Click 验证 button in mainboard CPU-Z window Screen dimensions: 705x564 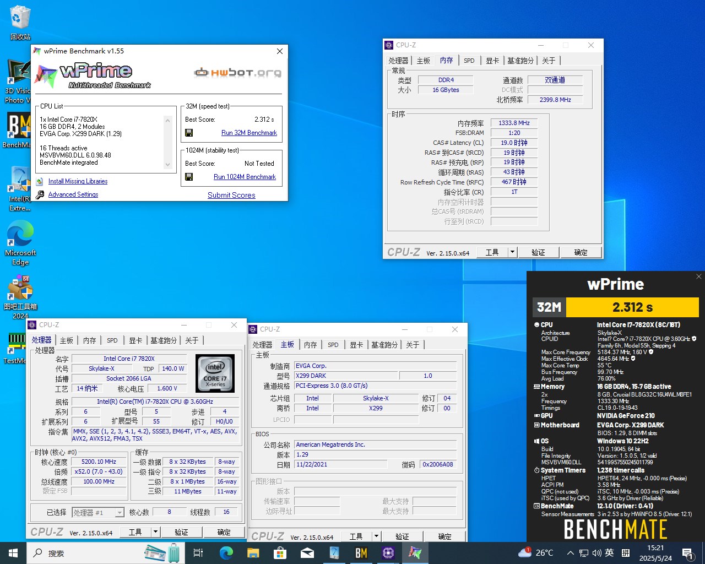[402, 536]
